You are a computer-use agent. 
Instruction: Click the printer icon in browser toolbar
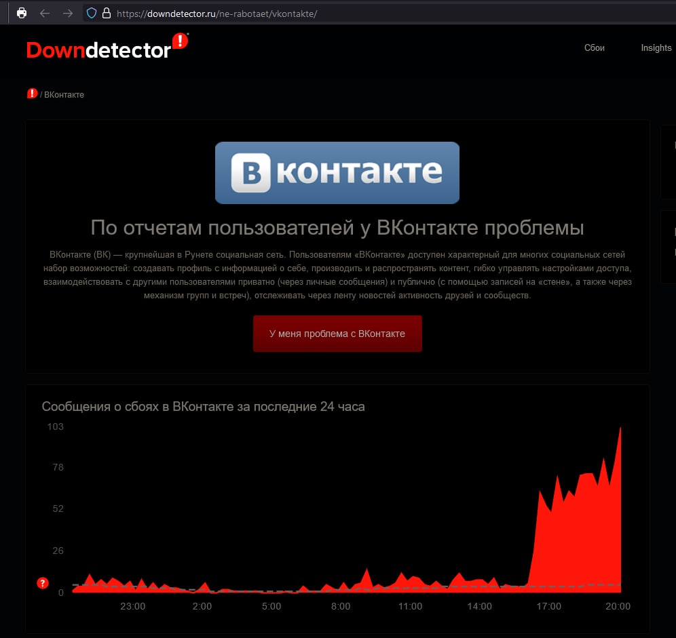(x=22, y=14)
